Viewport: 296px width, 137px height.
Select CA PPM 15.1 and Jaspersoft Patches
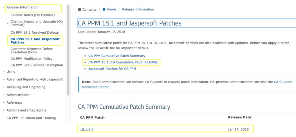(35, 41)
